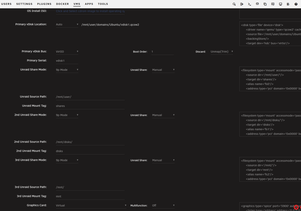Image resolution: width=301 pixels, height=211 pixels.
Task: Open 3rd Unraid Share Mode dropdown
Action: click(x=67, y=160)
